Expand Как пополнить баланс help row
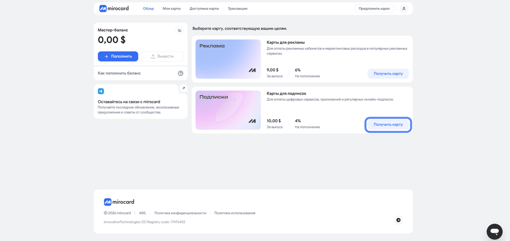 141,73
